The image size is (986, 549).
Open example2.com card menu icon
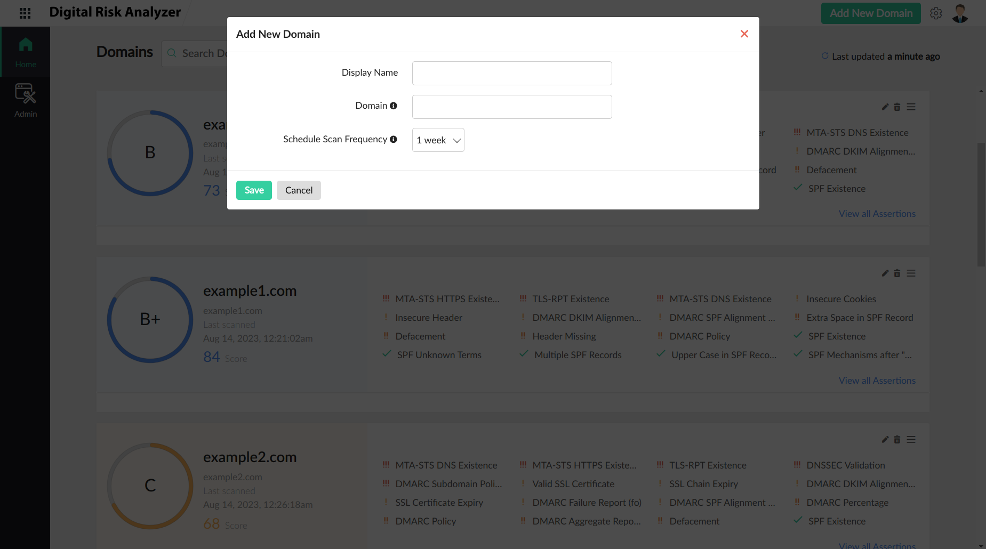tap(911, 440)
